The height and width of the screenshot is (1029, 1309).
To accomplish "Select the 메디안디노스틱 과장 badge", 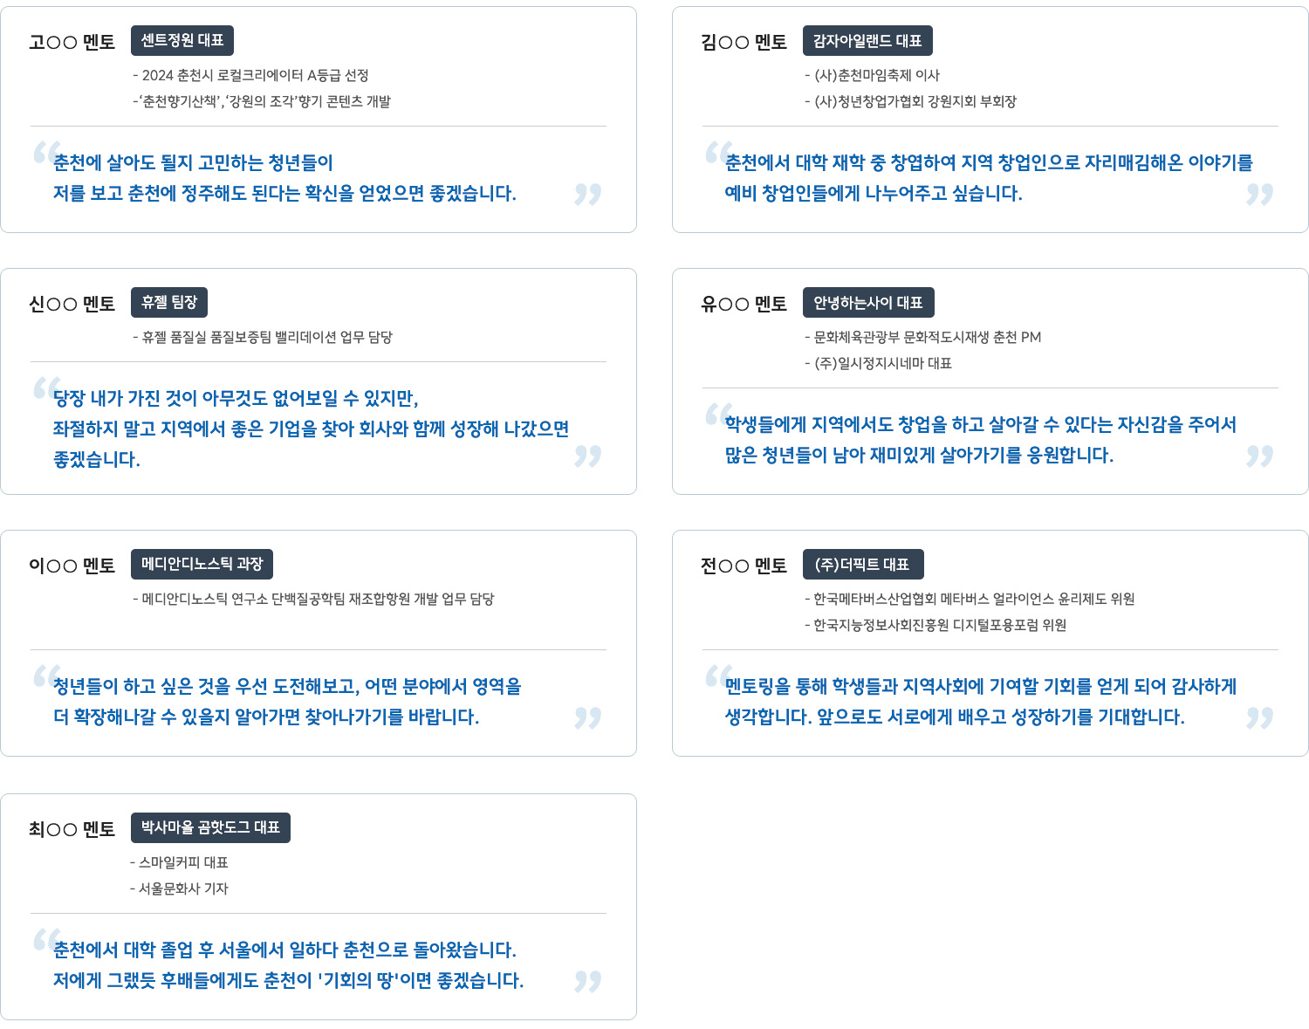I will pos(202,565).
